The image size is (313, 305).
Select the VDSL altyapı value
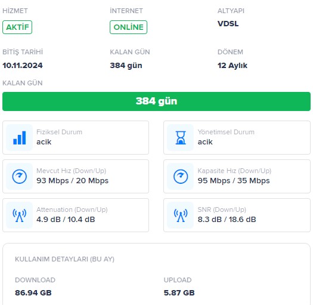(x=228, y=24)
